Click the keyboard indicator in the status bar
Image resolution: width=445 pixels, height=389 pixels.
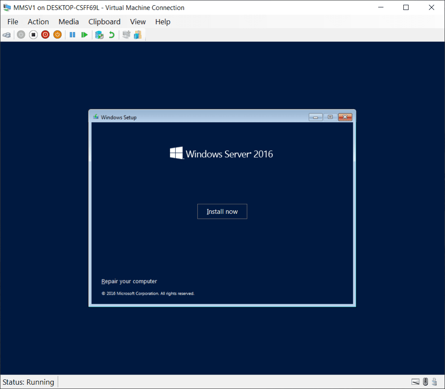coord(415,382)
